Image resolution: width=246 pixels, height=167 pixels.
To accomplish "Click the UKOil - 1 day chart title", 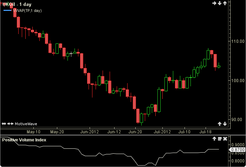I will pos(17,5).
